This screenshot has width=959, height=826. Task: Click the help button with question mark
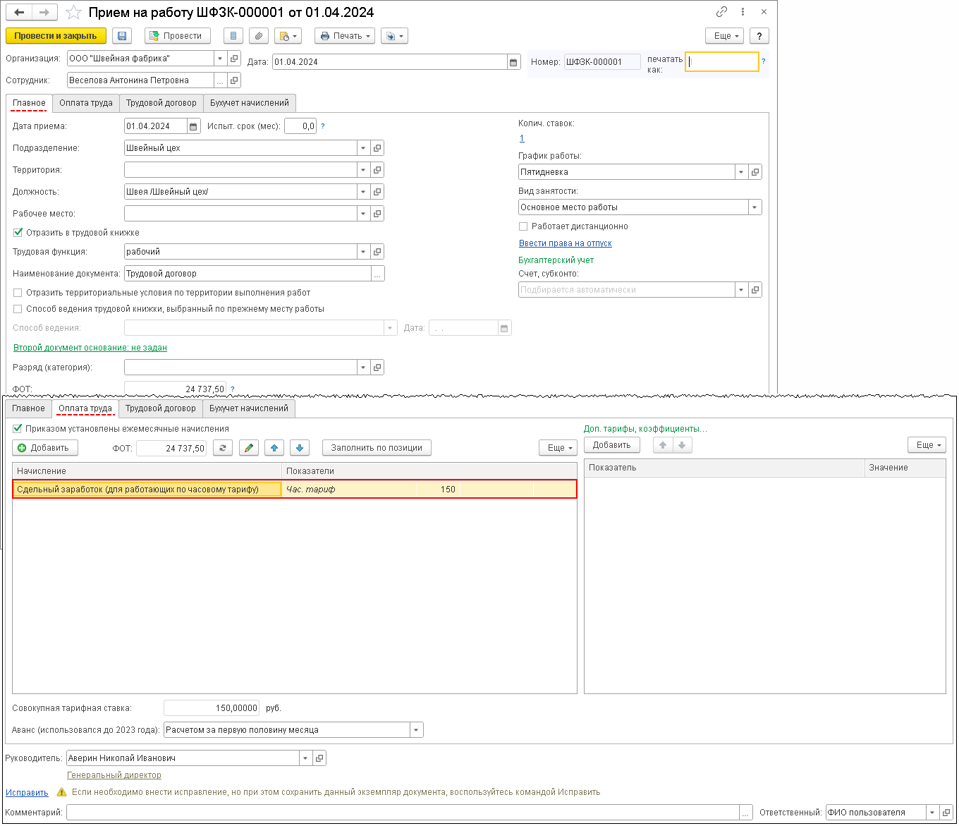(x=759, y=36)
